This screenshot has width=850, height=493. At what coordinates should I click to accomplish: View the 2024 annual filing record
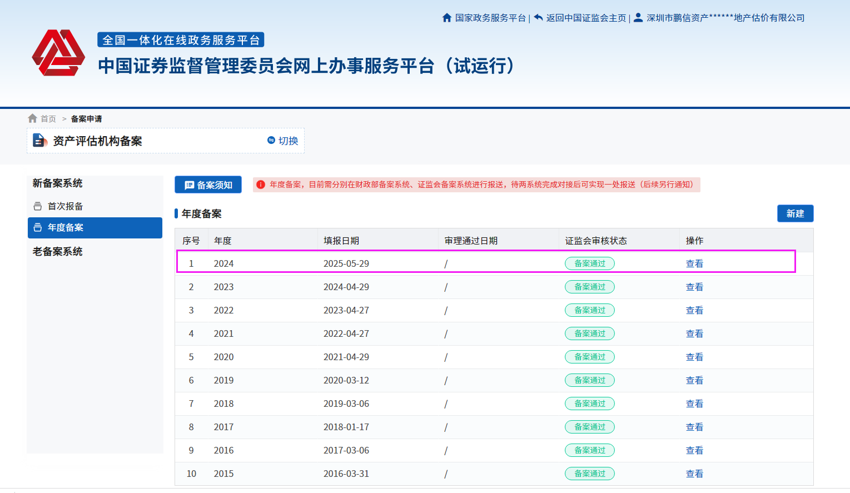click(x=694, y=263)
